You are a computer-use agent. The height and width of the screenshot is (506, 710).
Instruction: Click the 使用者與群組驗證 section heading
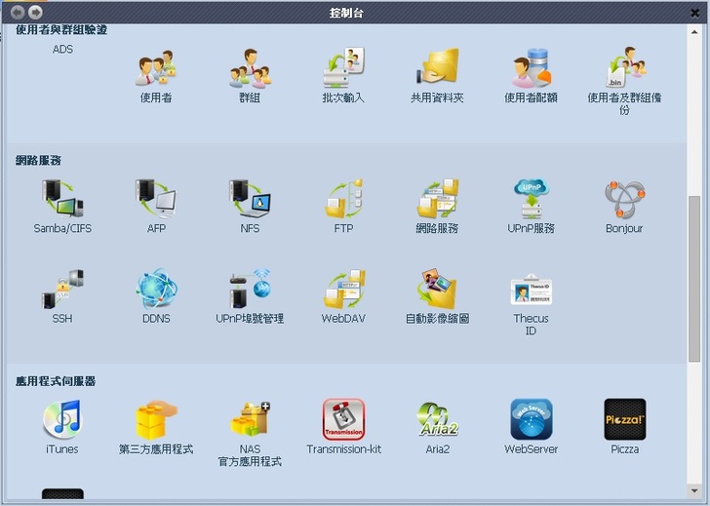[x=61, y=30]
